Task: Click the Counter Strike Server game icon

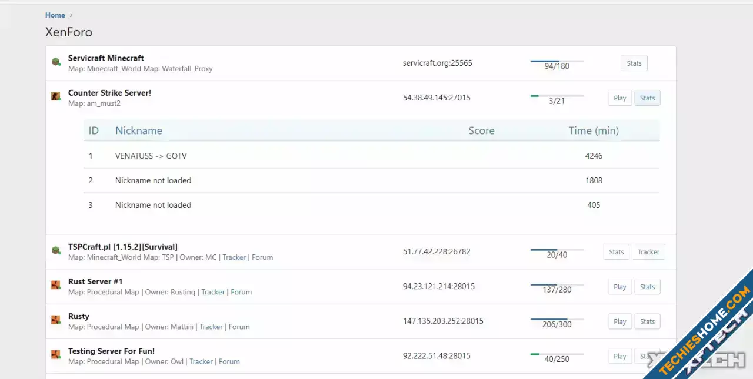Action: [56, 96]
